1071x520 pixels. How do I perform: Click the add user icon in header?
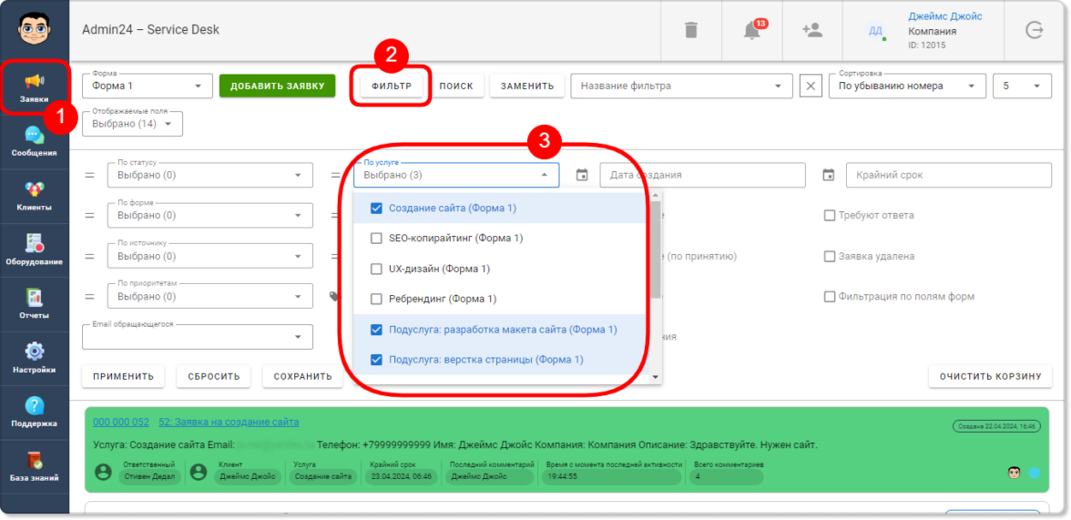[812, 30]
